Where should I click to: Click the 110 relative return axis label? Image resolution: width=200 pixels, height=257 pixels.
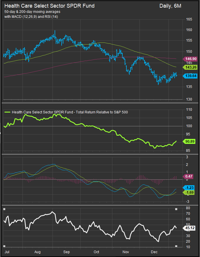click(189, 110)
